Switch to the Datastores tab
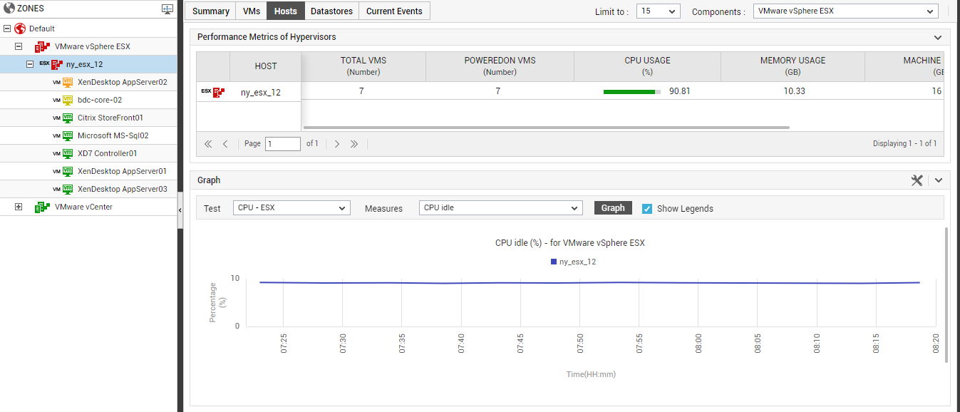Viewport: 960px width, 412px height. (331, 11)
